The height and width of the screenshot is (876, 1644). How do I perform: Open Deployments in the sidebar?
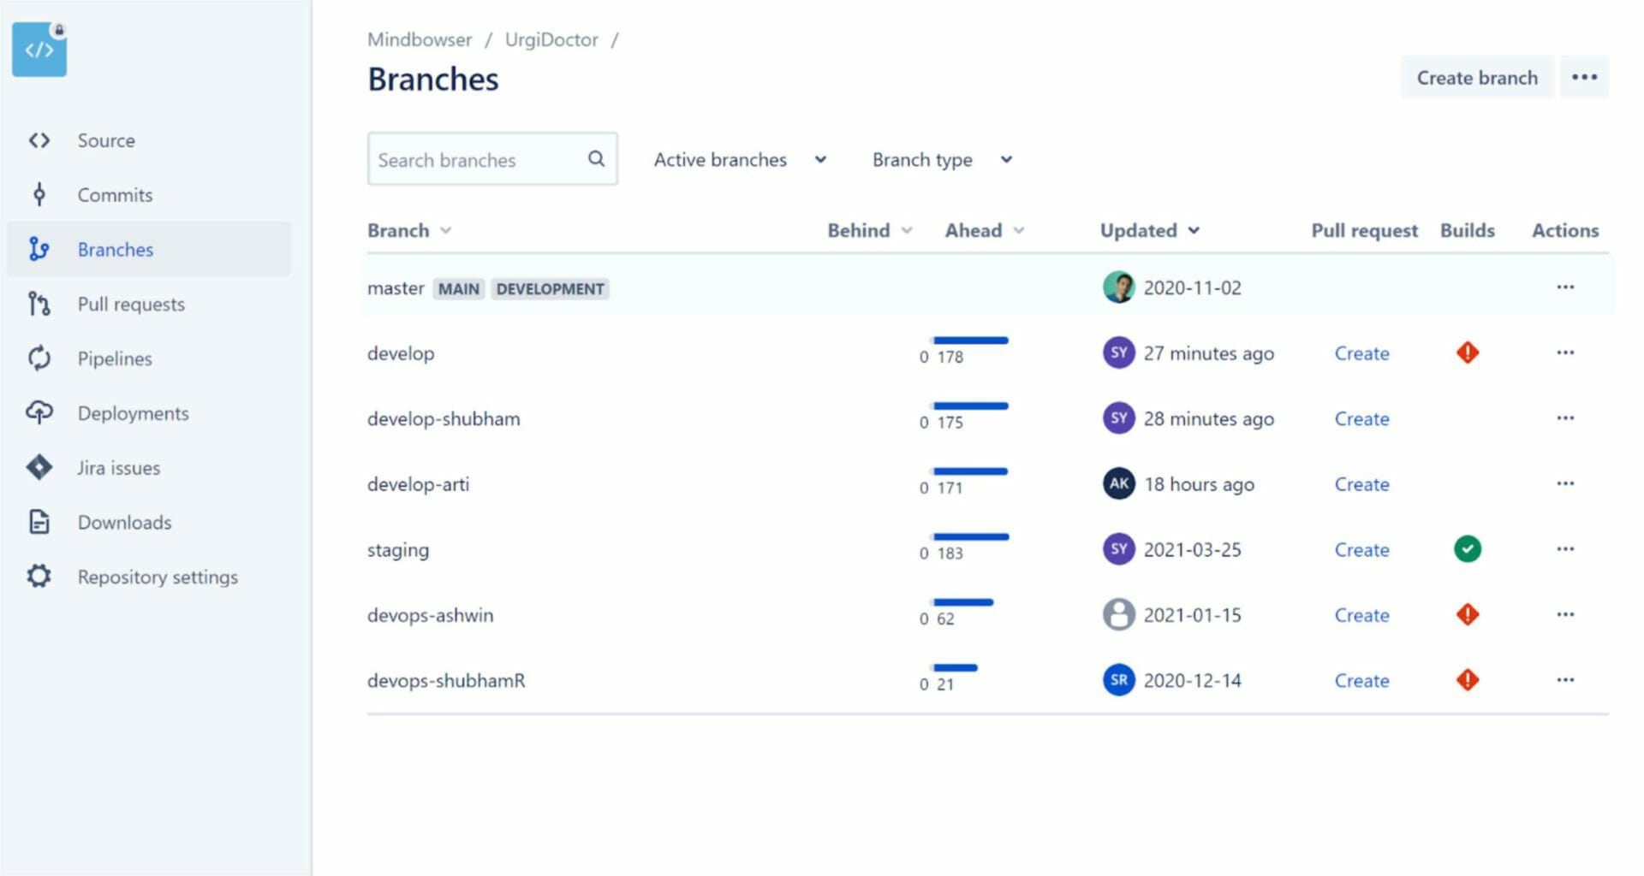pos(149,412)
